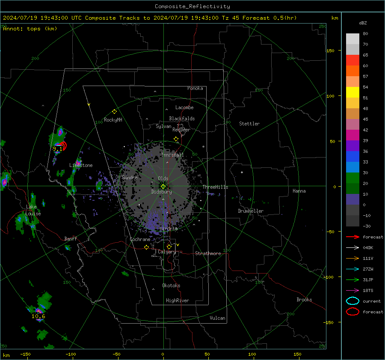Click the Blackfalds city label
Image resolution: width=385 pixels, height=360 pixels.
point(182,119)
